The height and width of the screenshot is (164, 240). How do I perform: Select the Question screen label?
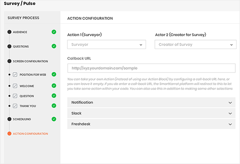pyautogui.click(x=27, y=96)
